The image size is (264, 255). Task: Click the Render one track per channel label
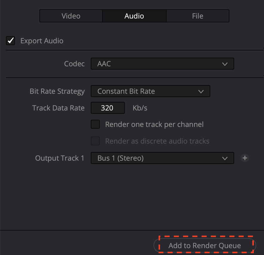(154, 125)
